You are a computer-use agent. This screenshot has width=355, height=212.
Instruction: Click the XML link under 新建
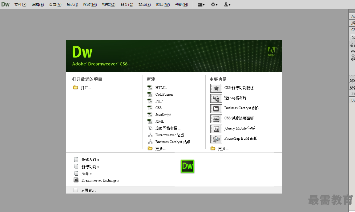tap(159, 122)
